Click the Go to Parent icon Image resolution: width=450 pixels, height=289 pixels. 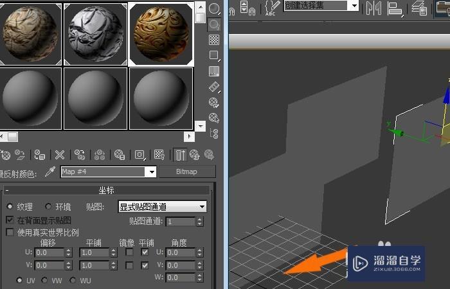195,155
